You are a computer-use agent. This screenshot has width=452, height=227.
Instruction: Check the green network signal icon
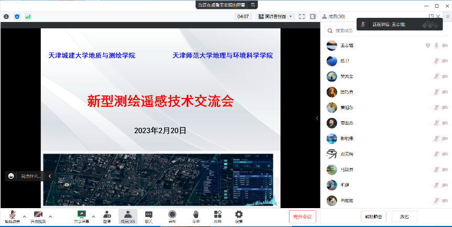click(x=28, y=17)
